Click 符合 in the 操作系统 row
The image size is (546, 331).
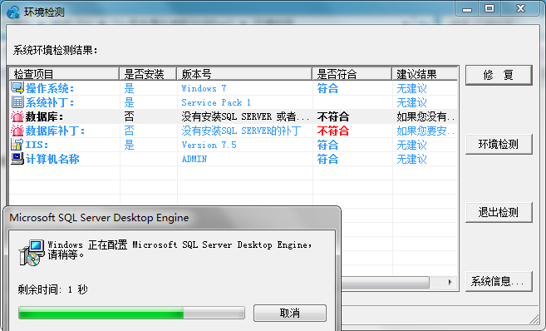(327, 88)
